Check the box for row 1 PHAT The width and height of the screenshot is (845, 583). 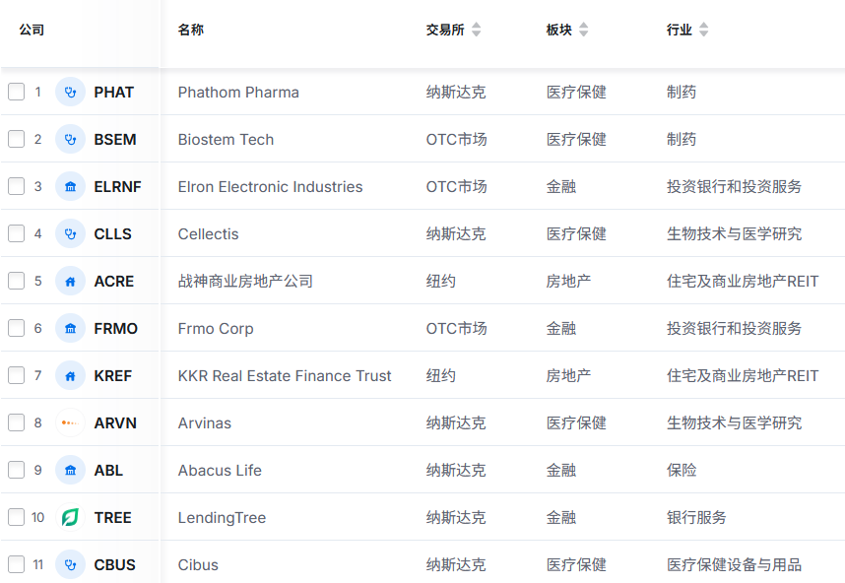tap(16, 93)
